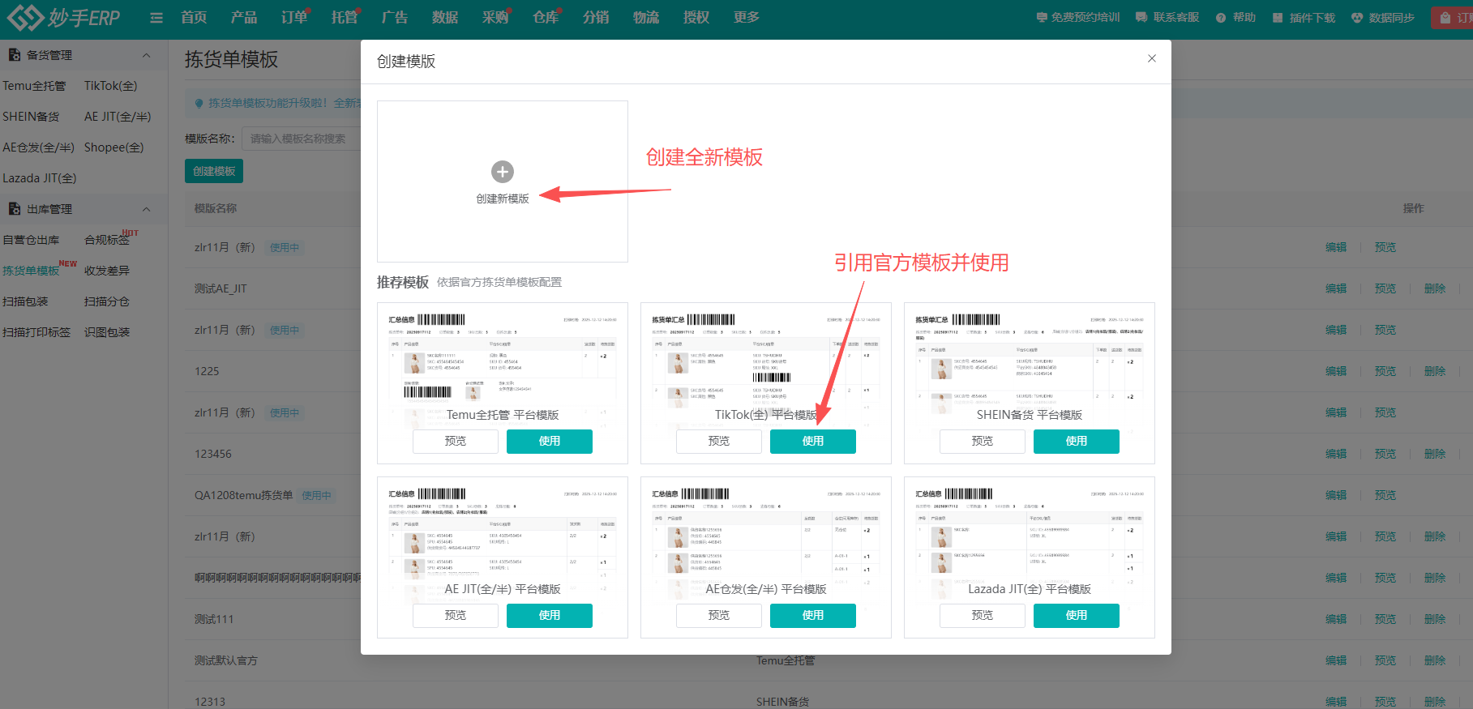The image size is (1473, 709).
Task: Collapse the 备货管理 sidebar section chevron
Action: click(147, 55)
